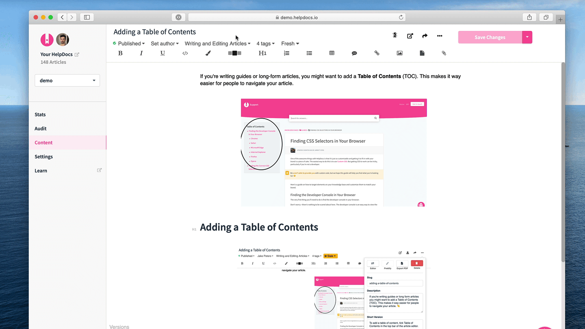Toggle the Safari sidebar
This screenshot has height=329, width=585.
pyautogui.click(x=87, y=17)
